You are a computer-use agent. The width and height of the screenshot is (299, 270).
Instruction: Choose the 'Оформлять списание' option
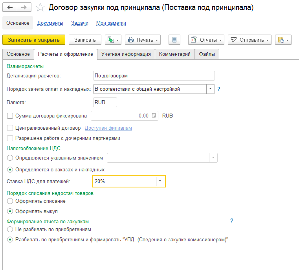tap(10, 201)
